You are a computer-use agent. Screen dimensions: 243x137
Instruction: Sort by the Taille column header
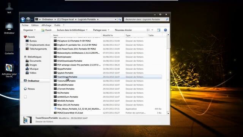coord(155,35)
